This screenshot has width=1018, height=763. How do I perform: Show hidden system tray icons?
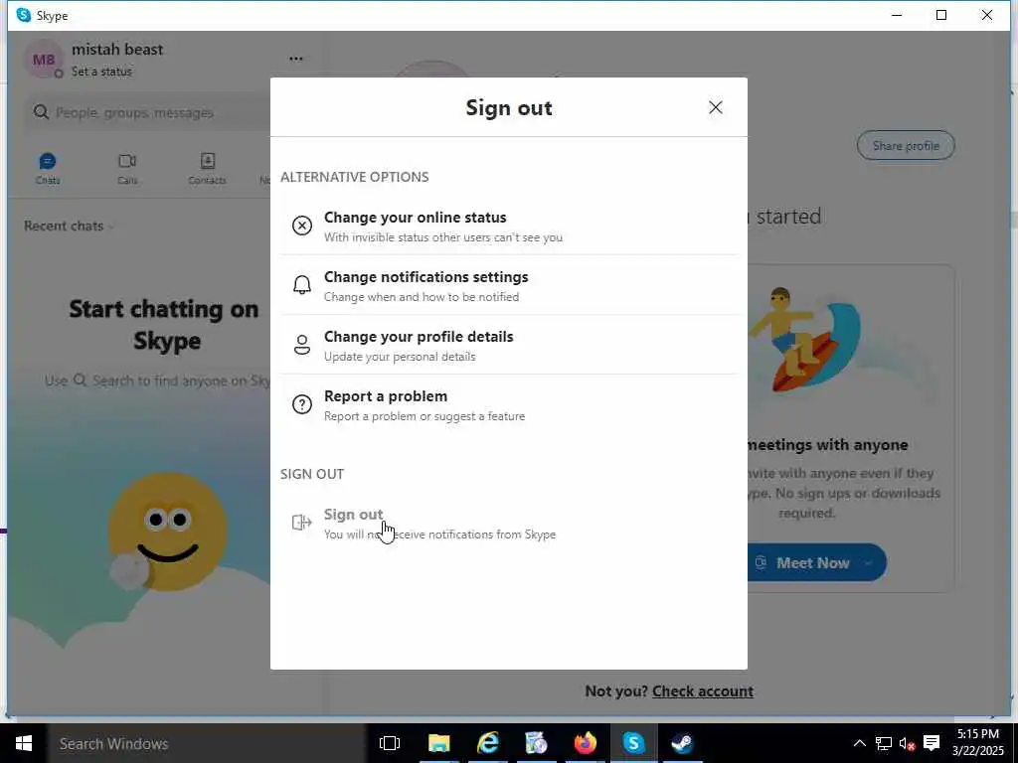(859, 743)
